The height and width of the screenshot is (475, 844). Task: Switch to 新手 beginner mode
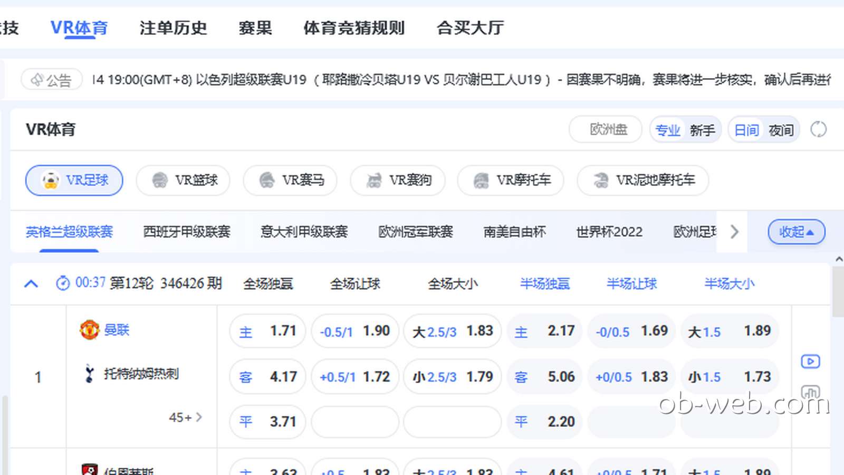pos(702,130)
